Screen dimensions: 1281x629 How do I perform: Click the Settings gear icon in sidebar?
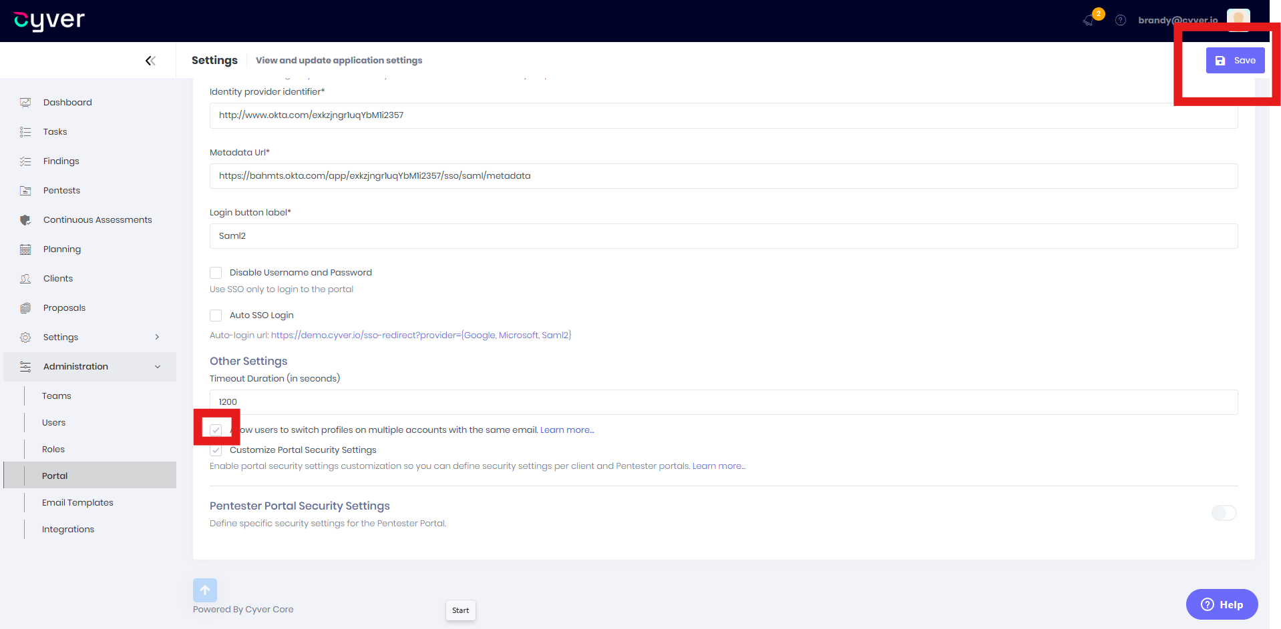point(25,338)
